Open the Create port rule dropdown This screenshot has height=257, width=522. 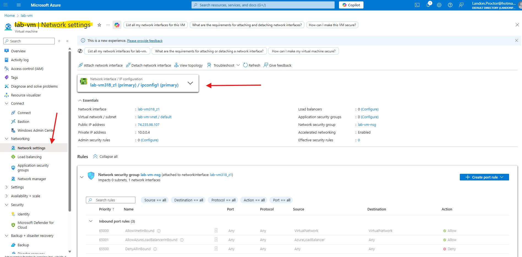point(484,177)
